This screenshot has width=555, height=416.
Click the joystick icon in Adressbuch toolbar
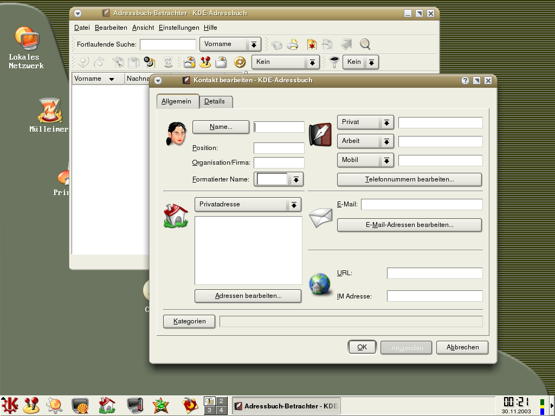click(205, 62)
